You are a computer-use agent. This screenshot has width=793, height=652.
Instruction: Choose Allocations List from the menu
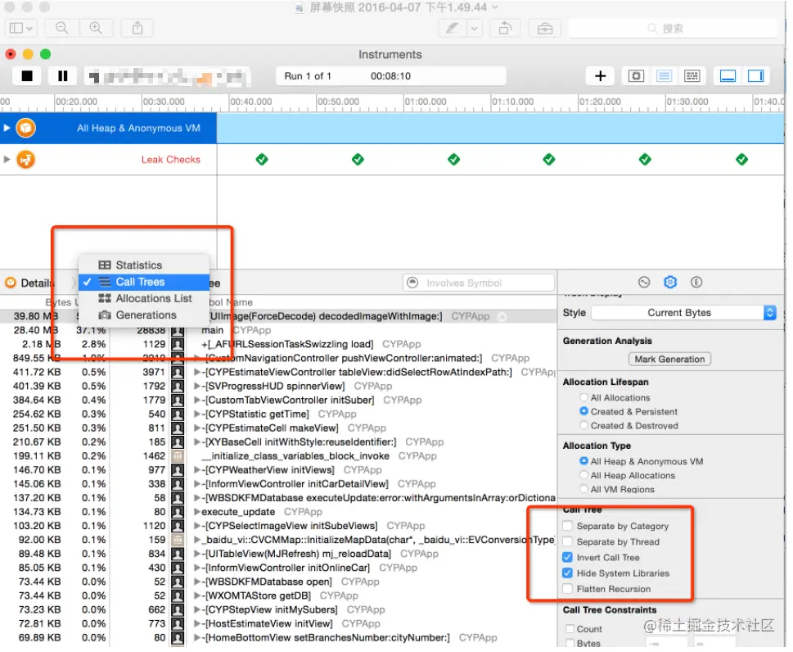144,299
